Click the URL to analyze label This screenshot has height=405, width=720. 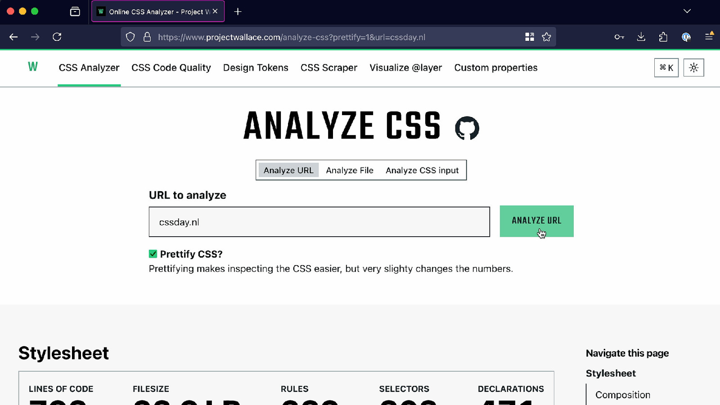click(x=188, y=195)
